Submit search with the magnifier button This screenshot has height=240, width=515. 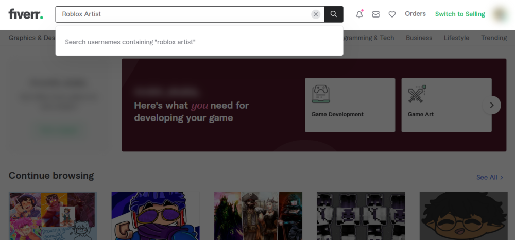point(333,14)
